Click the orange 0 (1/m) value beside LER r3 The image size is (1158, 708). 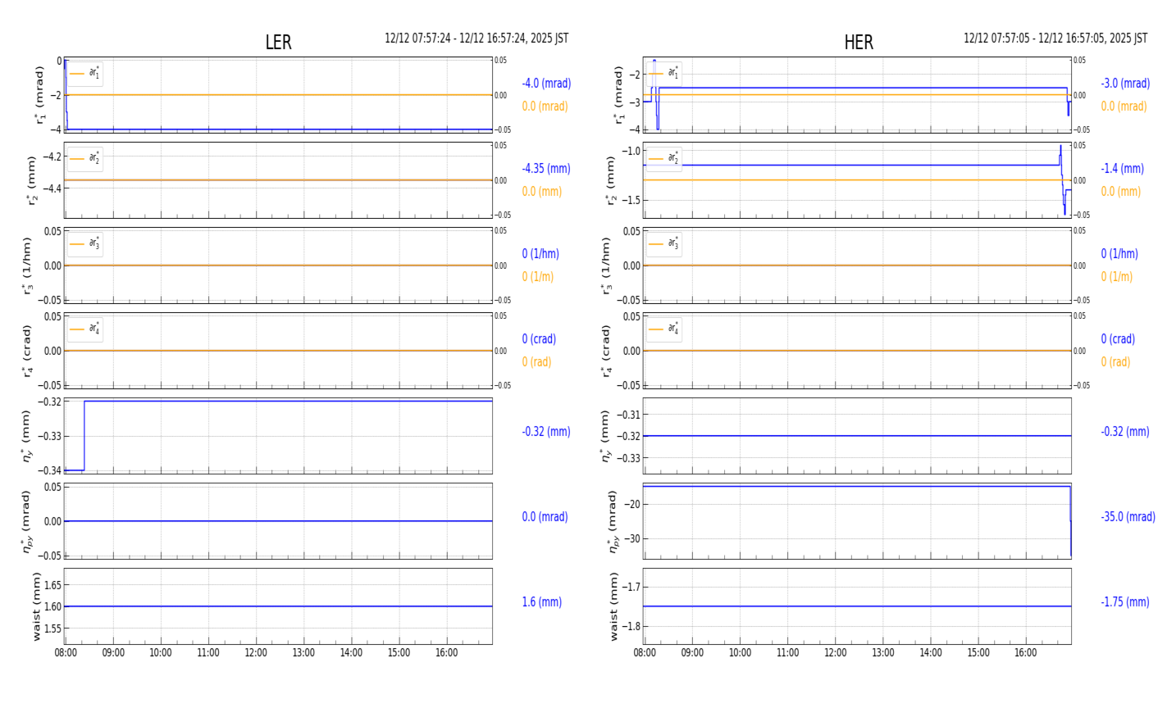point(538,277)
